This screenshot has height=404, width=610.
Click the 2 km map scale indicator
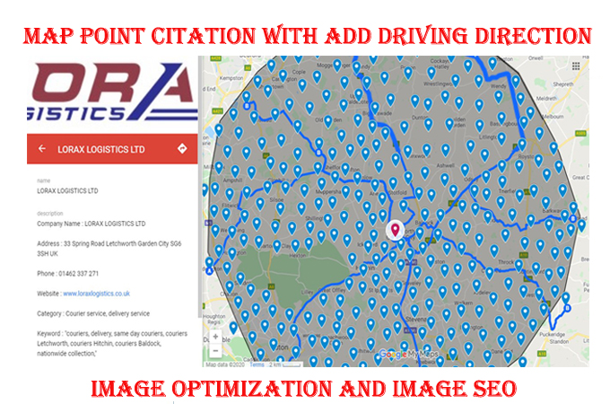[x=284, y=364]
